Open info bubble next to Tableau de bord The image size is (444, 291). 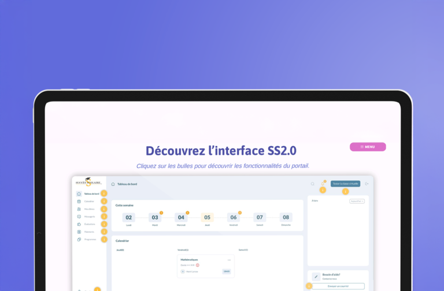click(x=104, y=193)
